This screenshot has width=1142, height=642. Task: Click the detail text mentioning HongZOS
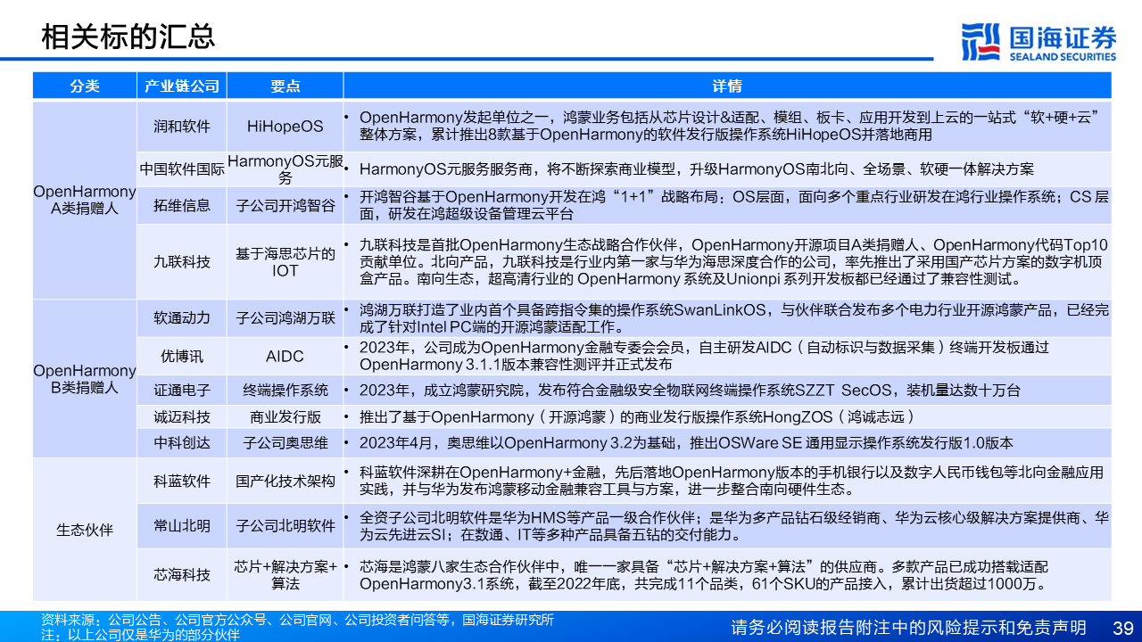pyautogui.click(x=637, y=416)
